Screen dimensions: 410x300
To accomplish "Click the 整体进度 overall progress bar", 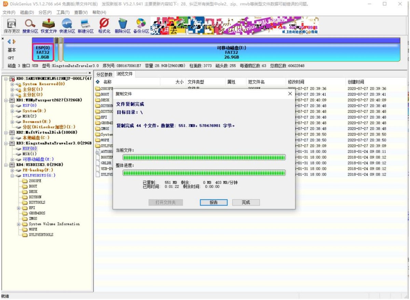I will [x=204, y=173].
